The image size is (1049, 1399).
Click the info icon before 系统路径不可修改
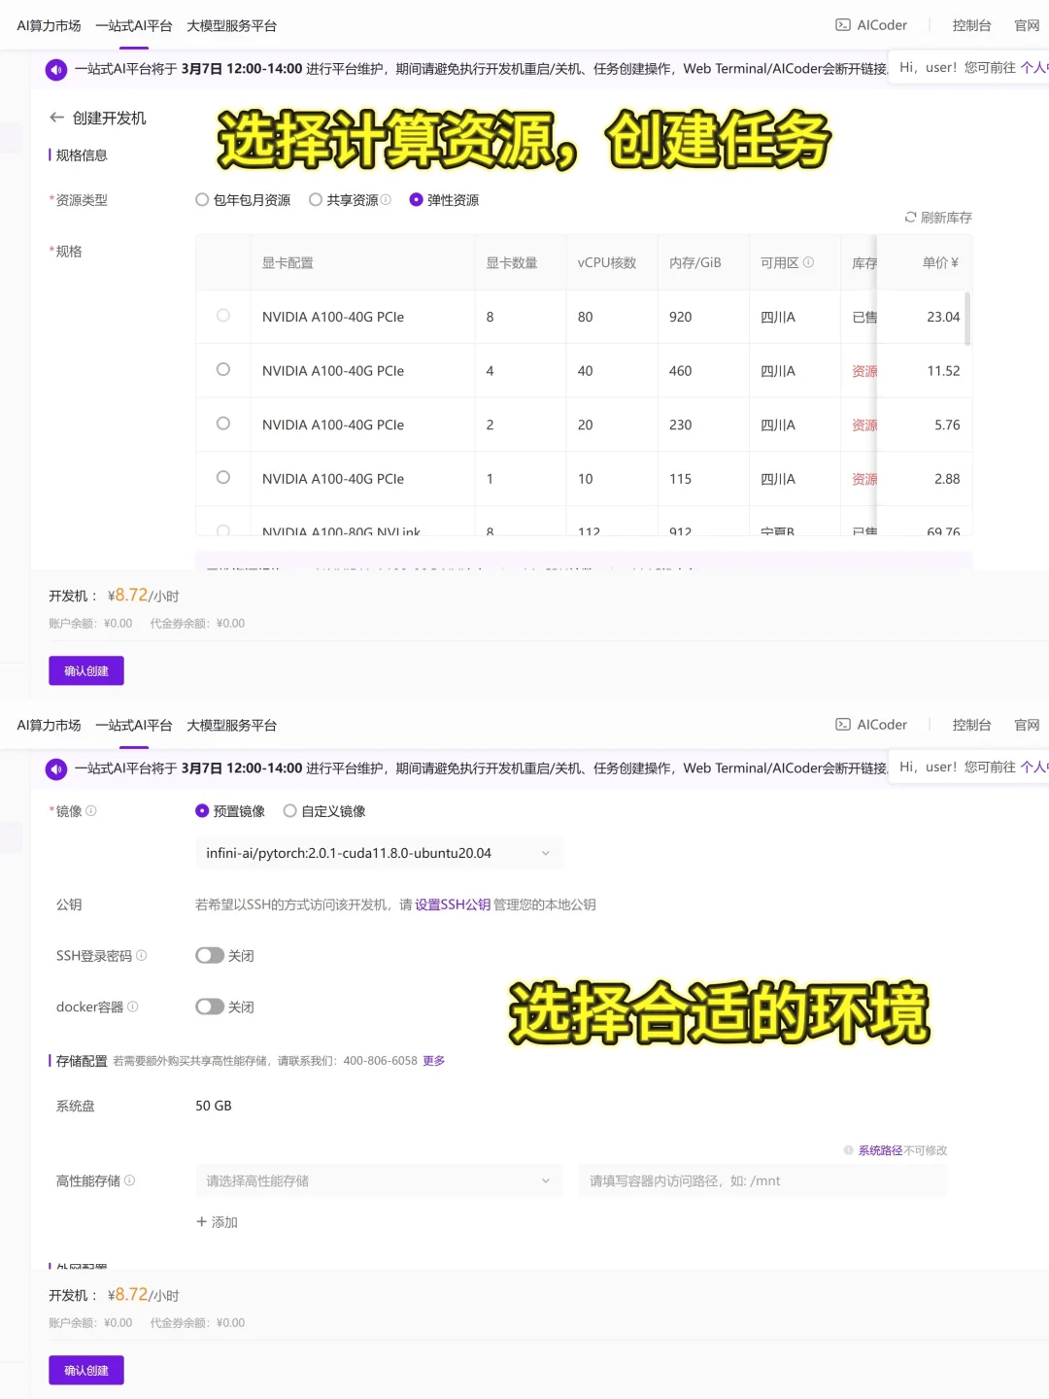(x=849, y=1150)
